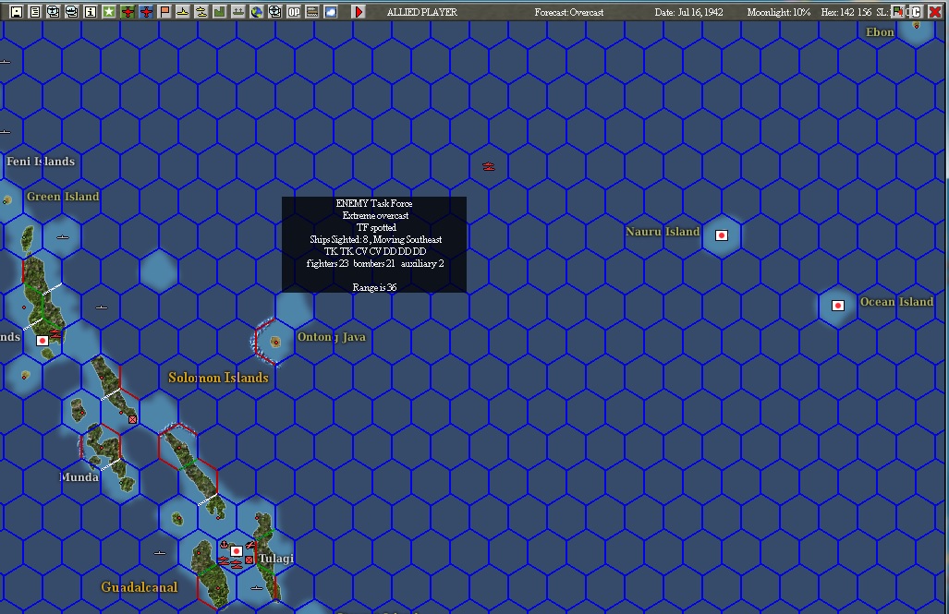Select the Japanese base flag at Tulagi
The height and width of the screenshot is (614, 949).
[x=237, y=551]
